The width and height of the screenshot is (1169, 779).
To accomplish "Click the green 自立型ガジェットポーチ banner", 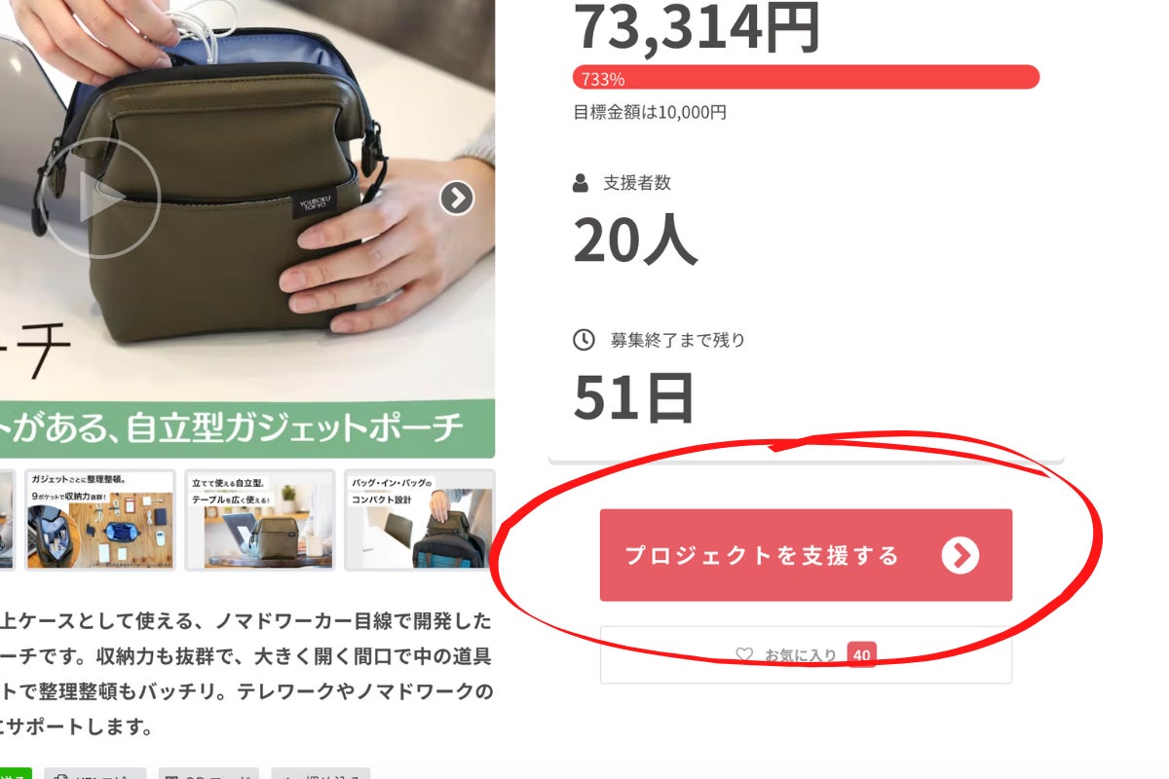I will tap(247, 427).
